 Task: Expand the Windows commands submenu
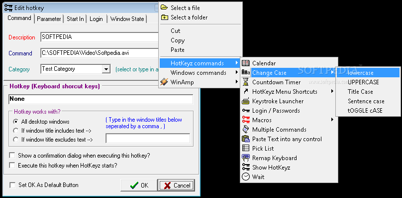pos(200,72)
